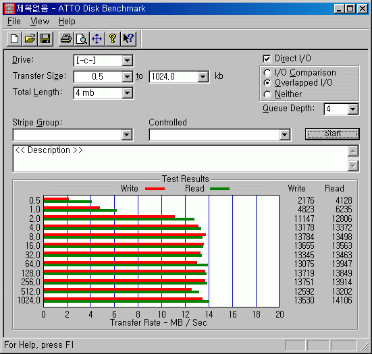Activate the context help pointer icon
The height and width of the screenshot is (354, 372).
128,38
